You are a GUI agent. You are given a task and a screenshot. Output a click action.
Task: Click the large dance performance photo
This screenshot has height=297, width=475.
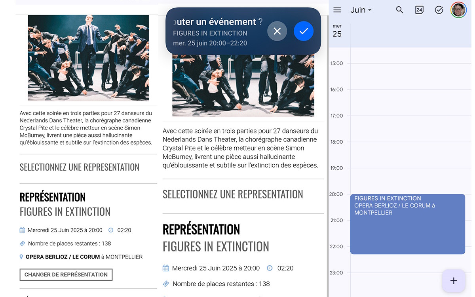[x=243, y=85]
